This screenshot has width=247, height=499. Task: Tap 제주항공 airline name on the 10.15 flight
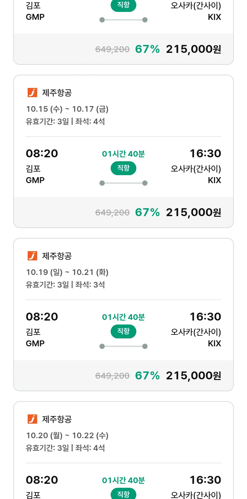pos(57,93)
